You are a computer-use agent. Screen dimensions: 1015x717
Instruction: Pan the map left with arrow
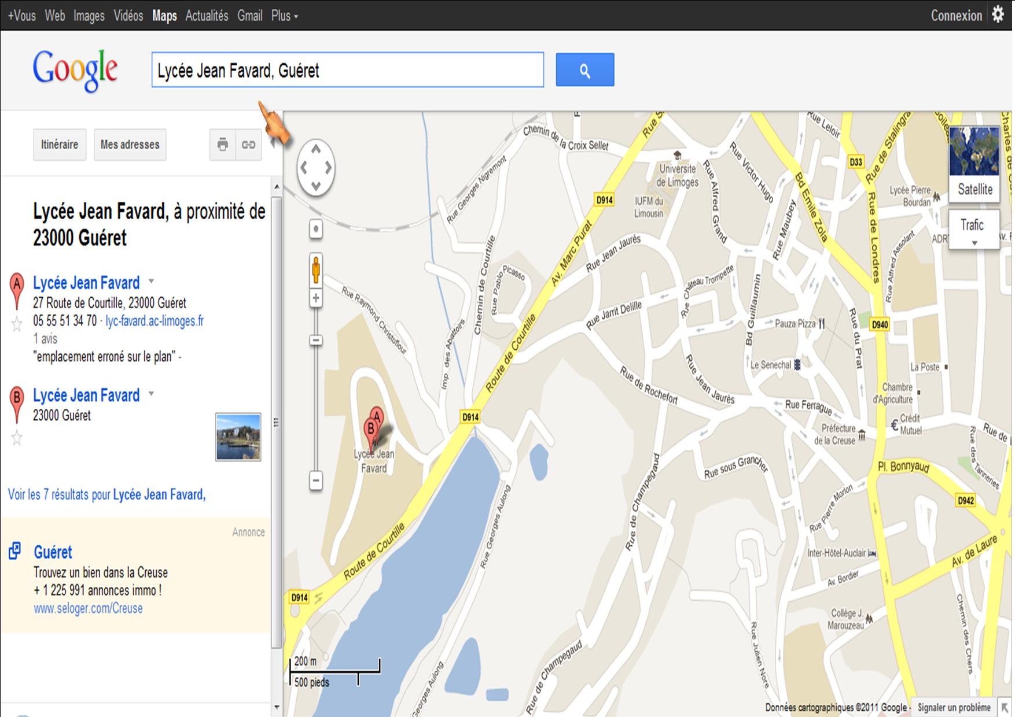[x=303, y=168]
